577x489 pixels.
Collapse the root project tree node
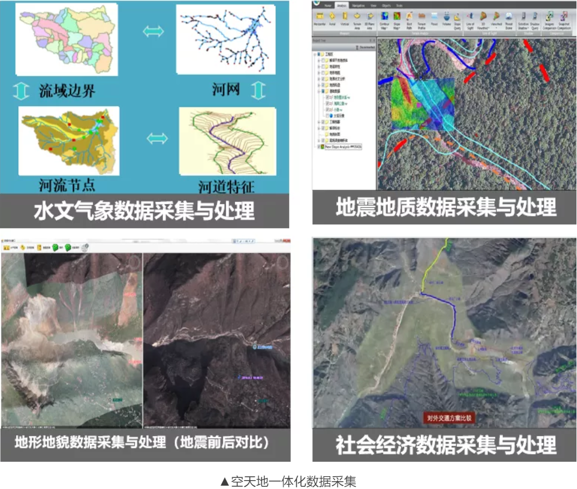click(x=315, y=55)
